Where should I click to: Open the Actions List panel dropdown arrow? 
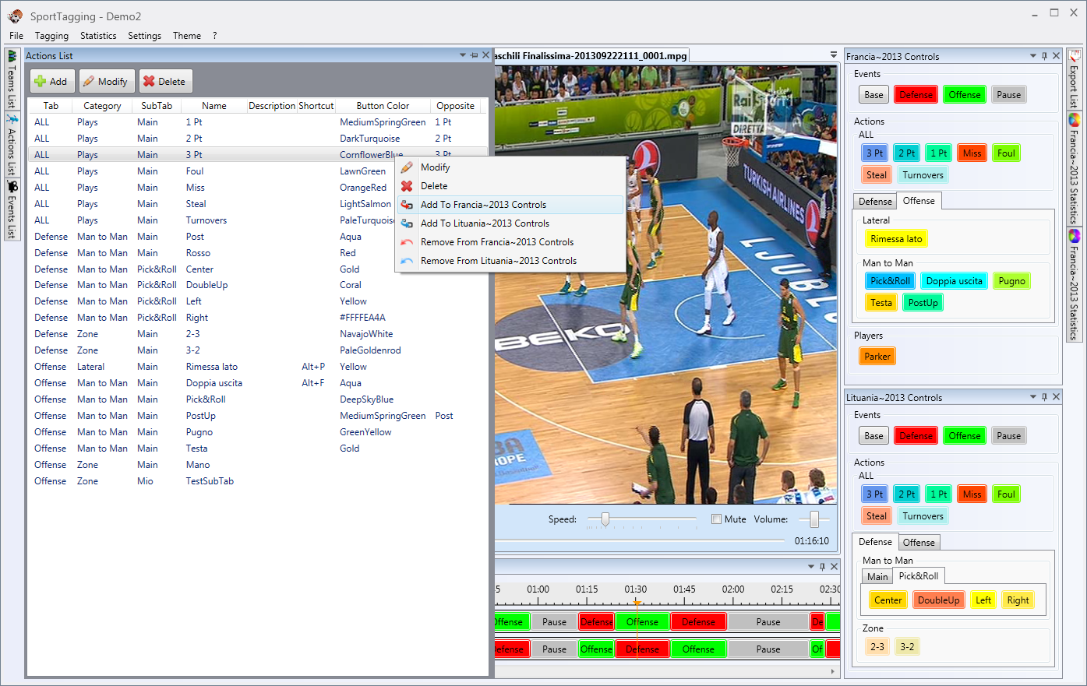463,55
